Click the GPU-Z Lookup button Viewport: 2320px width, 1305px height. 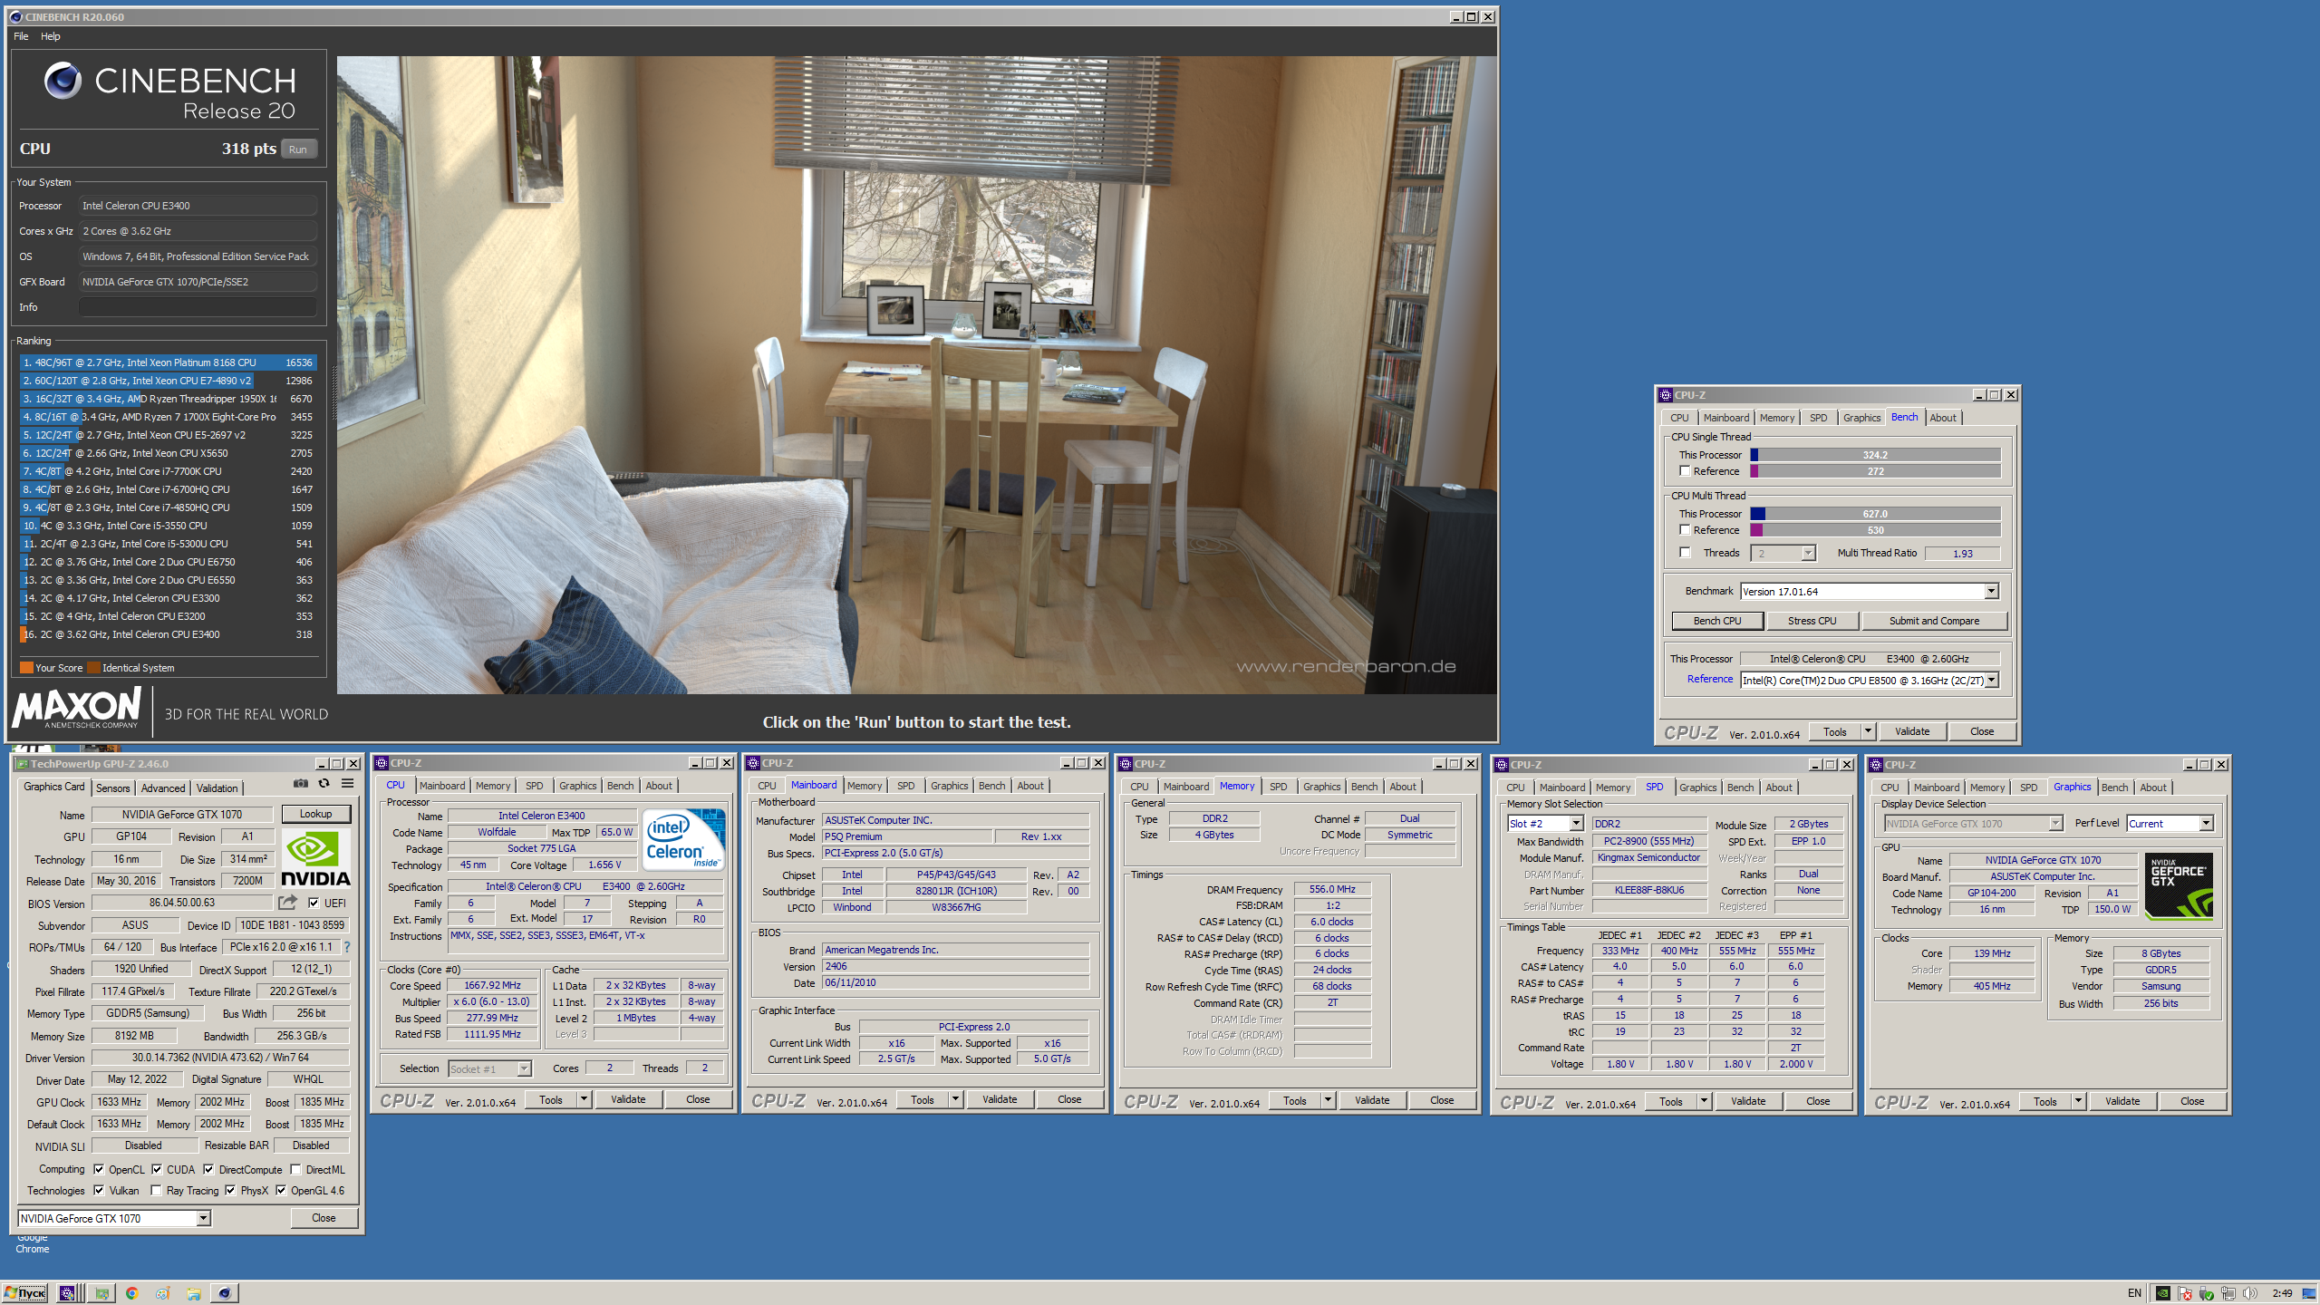coord(315,814)
